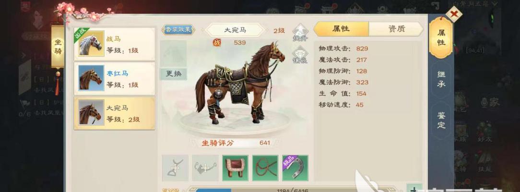The width and height of the screenshot is (520, 192).
Task: Select the reins equipment slot
Action: pyautogui.click(x=265, y=168)
